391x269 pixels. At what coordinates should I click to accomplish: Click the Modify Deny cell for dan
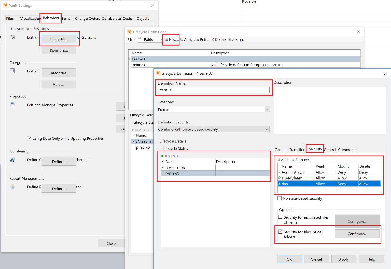(347, 184)
